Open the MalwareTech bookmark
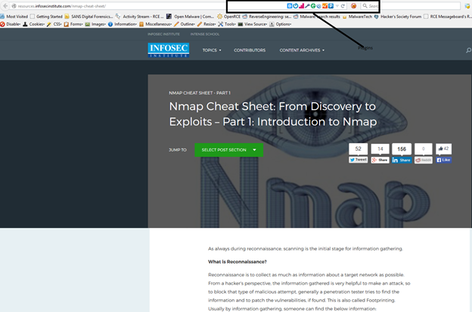This screenshot has height=312, width=472. 349,16
